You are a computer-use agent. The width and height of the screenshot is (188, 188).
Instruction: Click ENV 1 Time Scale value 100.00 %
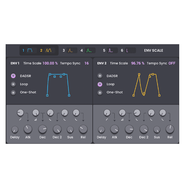click(50, 63)
